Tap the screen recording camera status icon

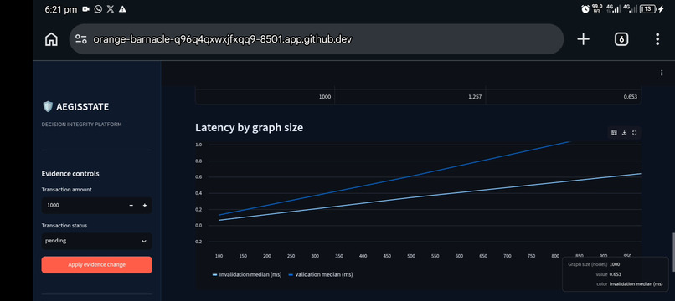pyautogui.click(x=85, y=9)
